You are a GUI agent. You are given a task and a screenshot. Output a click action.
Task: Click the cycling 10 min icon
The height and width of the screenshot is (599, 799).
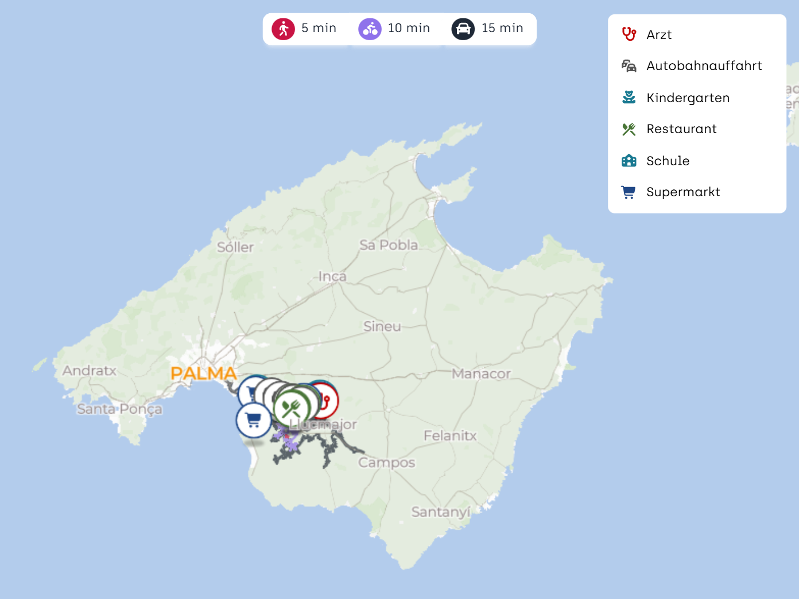point(370,29)
